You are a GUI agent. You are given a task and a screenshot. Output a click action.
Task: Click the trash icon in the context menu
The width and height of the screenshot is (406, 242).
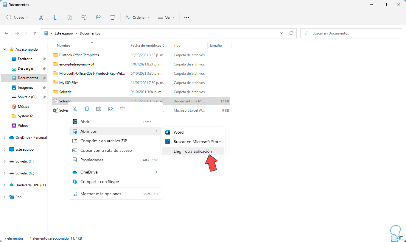click(122, 109)
